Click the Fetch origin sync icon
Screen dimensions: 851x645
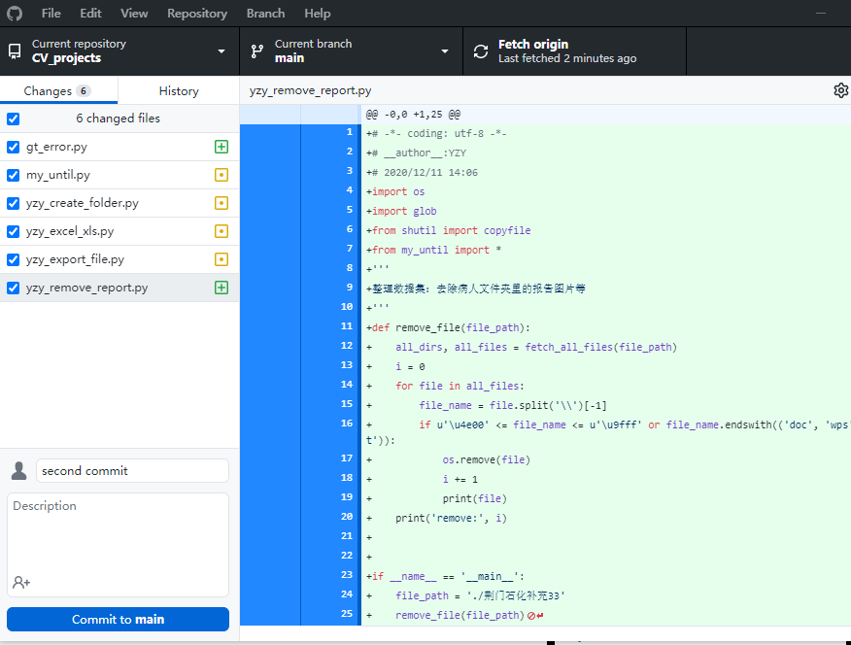click(480, 51)
